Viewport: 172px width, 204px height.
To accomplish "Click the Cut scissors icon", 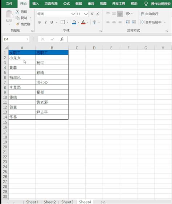I will (17, 12).
